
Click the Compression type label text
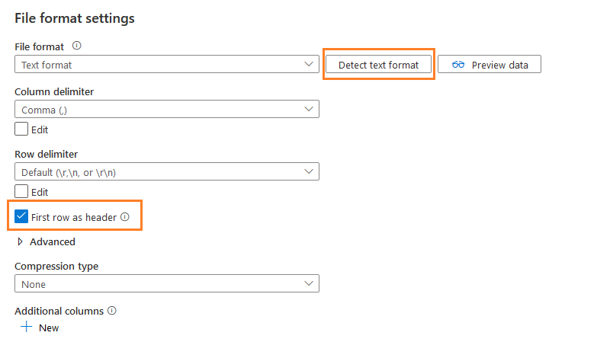click(x=56, y=266)
